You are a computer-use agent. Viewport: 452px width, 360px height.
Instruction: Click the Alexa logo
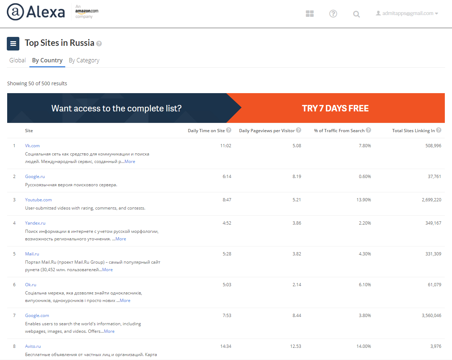coord(36,12)
